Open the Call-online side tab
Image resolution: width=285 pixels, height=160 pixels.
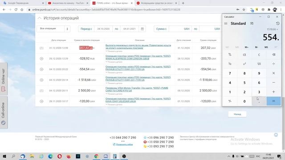pos(3,113)
